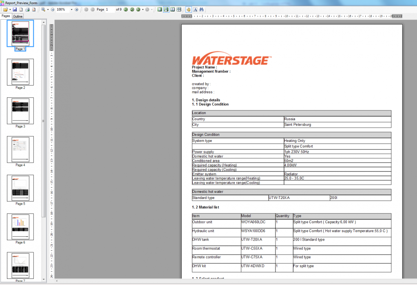Toggle the text selection tool
417x285 pixels.
[195, 9]
